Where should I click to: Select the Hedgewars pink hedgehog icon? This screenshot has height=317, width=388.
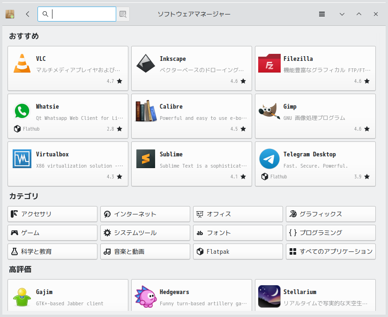145,296
